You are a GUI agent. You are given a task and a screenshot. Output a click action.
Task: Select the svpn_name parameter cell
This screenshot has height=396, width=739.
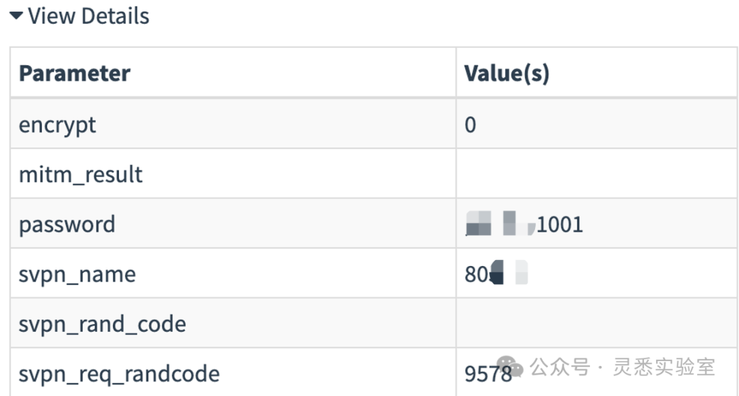(x=77, y=274)
